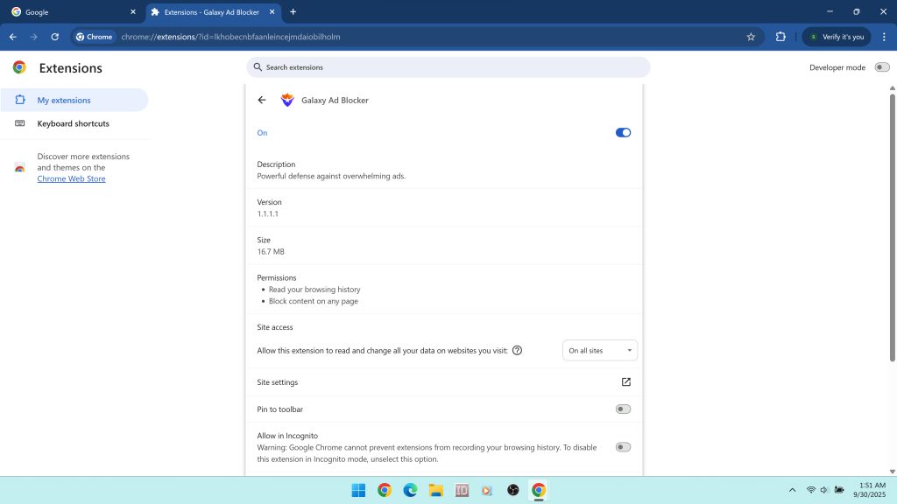Select the Extensions - Galaxy Ad Blocker tab
The width and height of the screenshot is (897, 504).
tap(210, 12)
